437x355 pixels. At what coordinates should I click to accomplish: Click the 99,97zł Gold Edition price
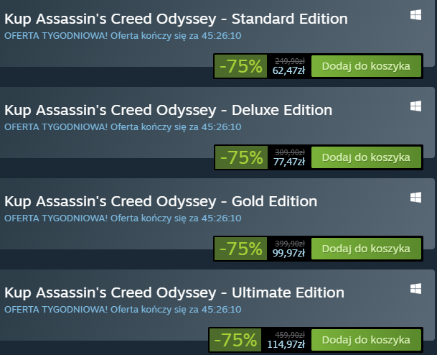(x=288, y=254)
